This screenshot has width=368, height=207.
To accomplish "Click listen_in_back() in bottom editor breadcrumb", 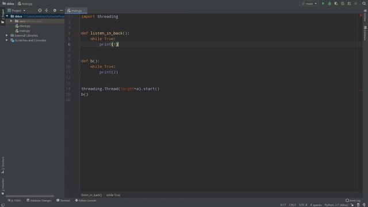I will 91,195.
